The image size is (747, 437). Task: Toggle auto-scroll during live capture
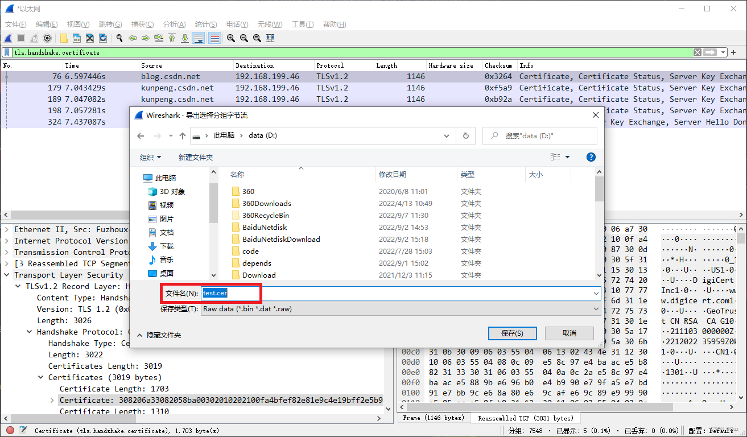[x=199, y=38]
